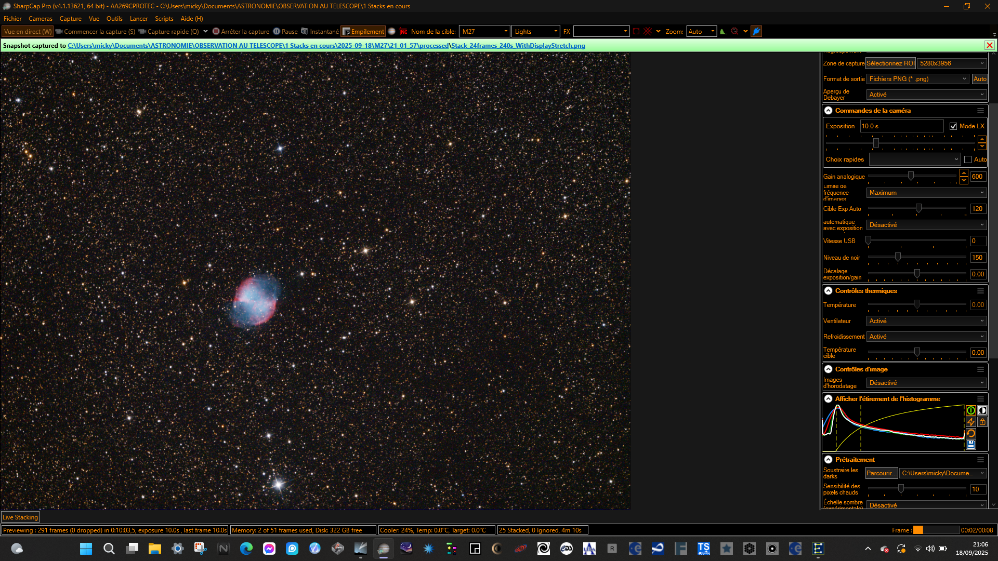998x561 pixels.
Task: Open the FX effects dropdown
Action: (x=601, y=32)
